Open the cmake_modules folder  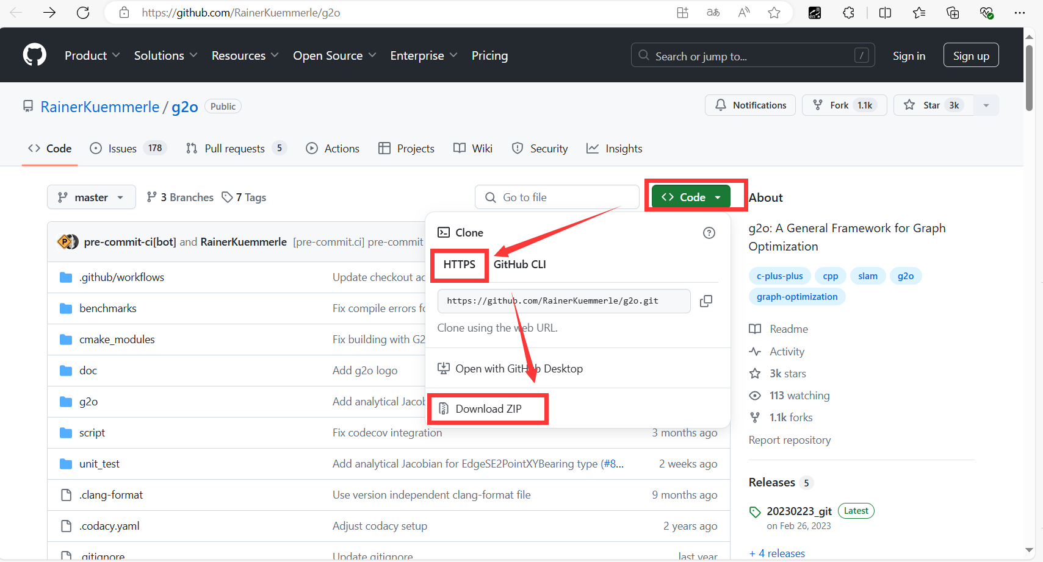117,340
